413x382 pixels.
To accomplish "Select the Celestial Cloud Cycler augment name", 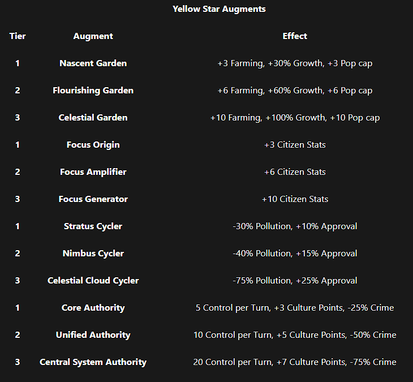I will (93, 281).
